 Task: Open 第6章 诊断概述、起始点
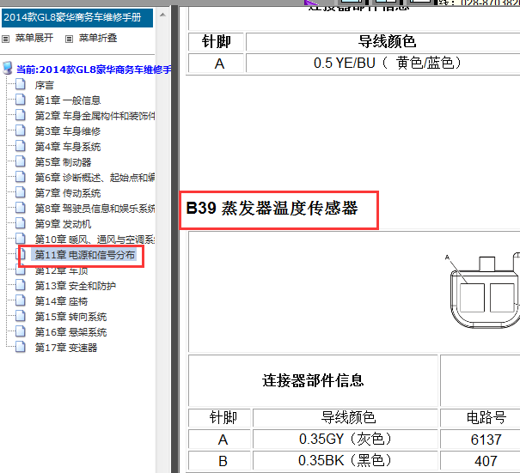pos(95,178)
